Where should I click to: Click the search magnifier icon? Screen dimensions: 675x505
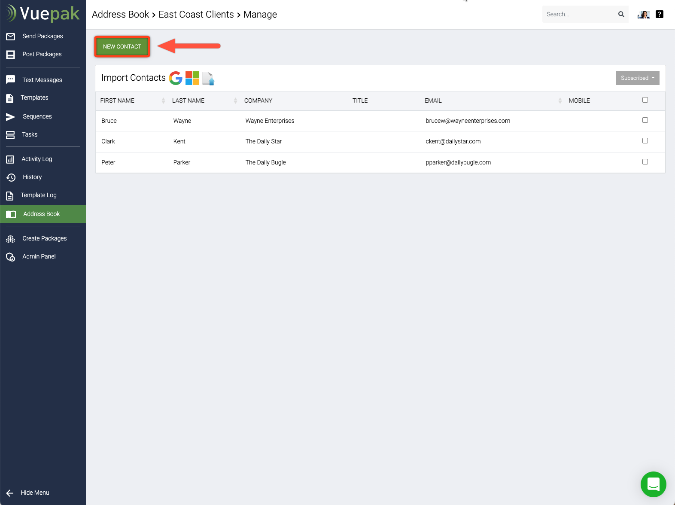[621, 14]
